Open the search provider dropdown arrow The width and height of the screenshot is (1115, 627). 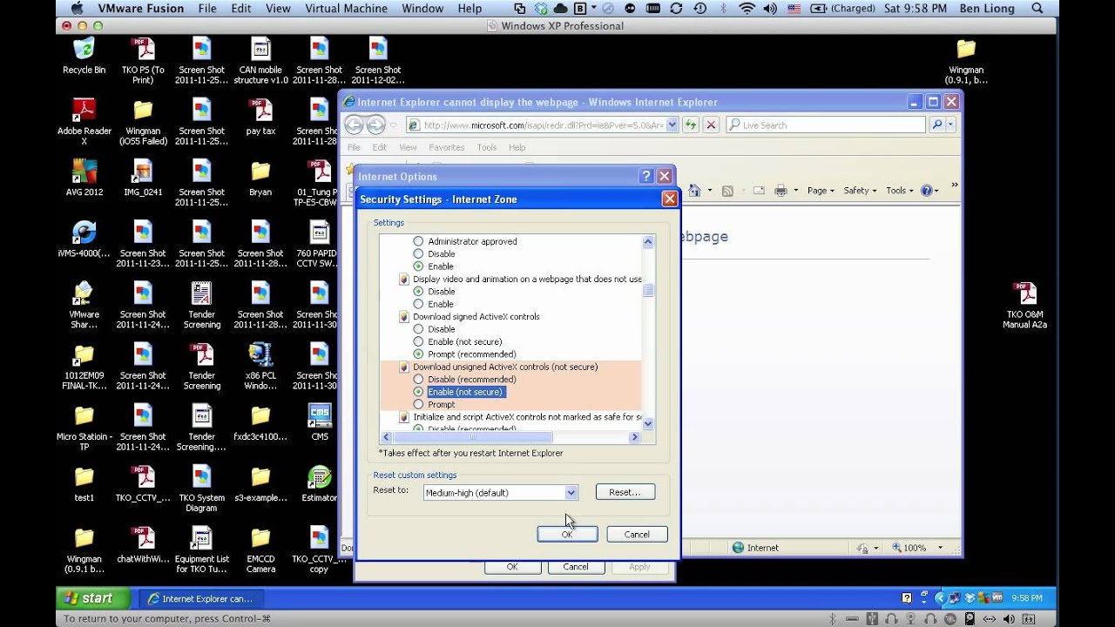point(951,125)
